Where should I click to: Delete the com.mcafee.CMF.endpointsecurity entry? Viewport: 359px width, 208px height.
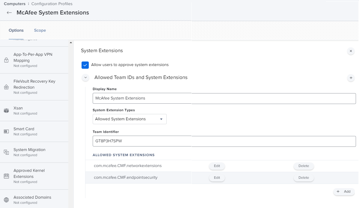(303, 178)
